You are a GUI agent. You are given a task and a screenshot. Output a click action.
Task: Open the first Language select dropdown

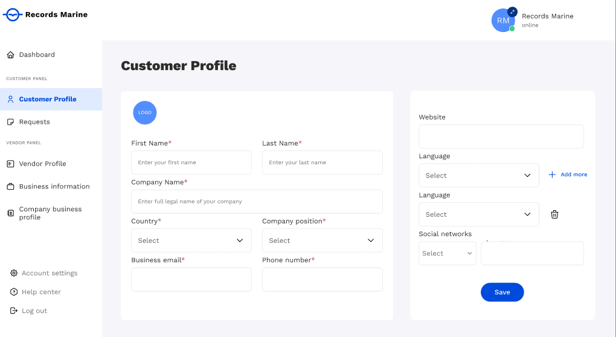pyautogui.click(x=478, y=175)
